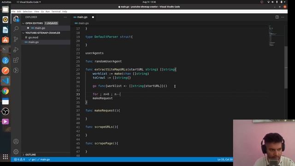
Task: Open the Accounts icon in activity bar
Action: (16, 142)
